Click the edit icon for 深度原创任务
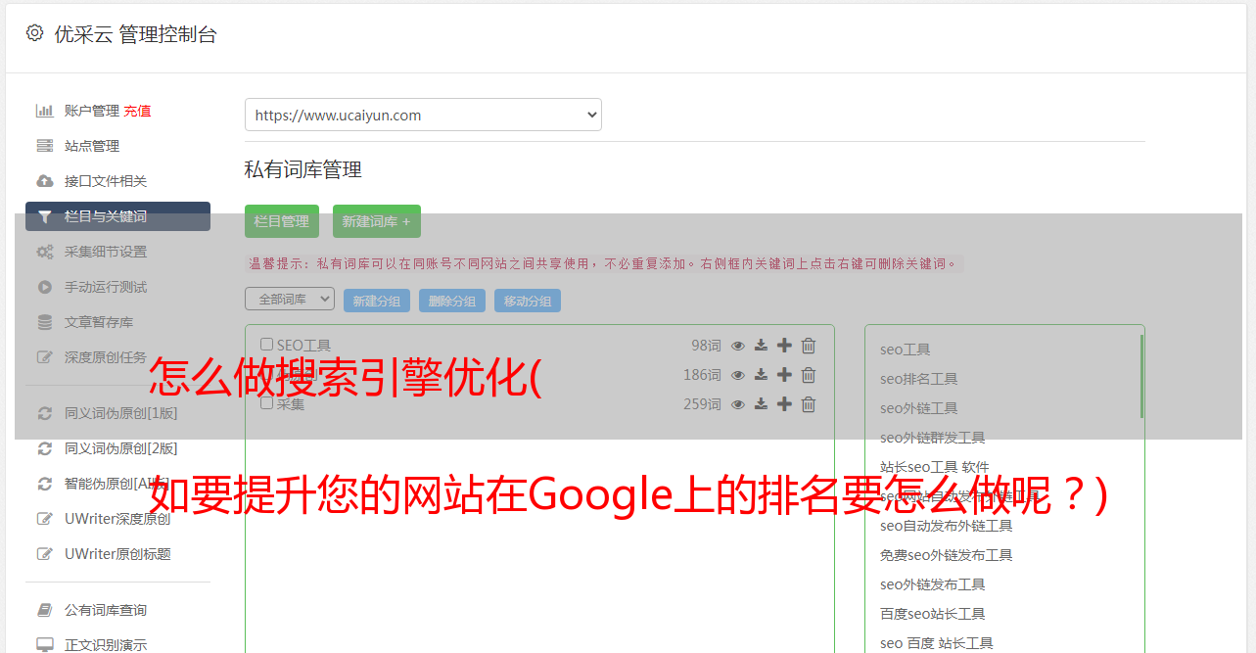1256x653 pixels. click(45, 357)
